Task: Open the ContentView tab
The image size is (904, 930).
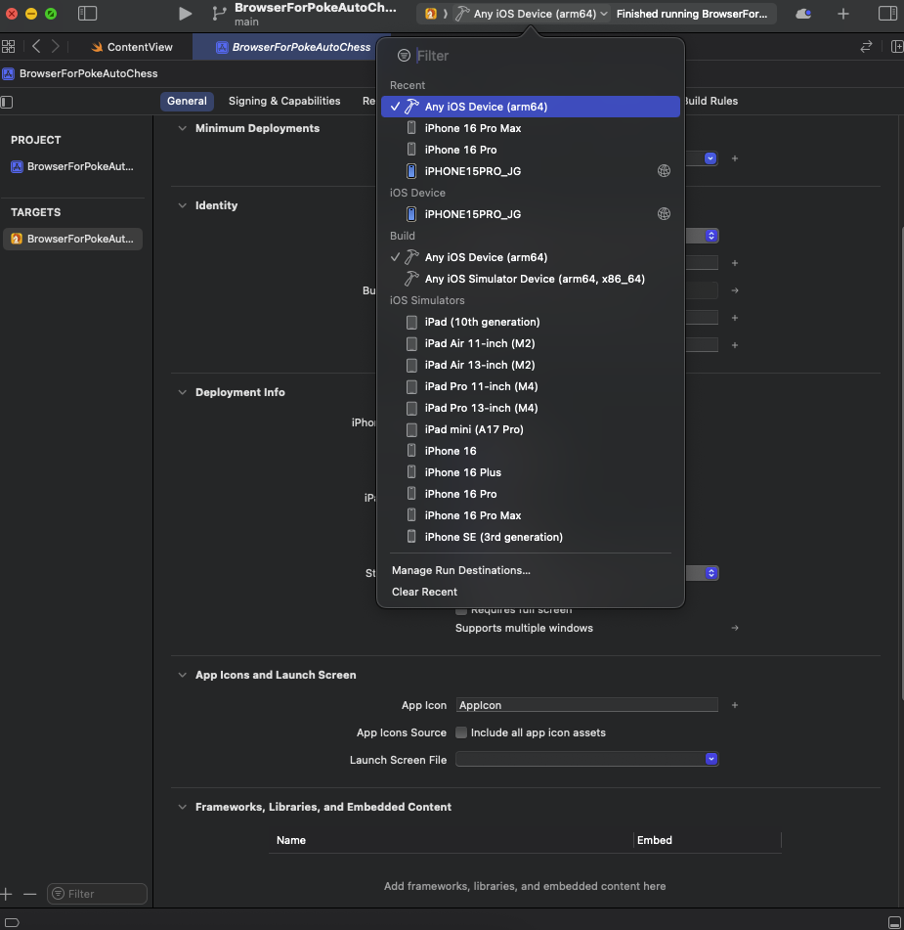Action: pos(132,47)
